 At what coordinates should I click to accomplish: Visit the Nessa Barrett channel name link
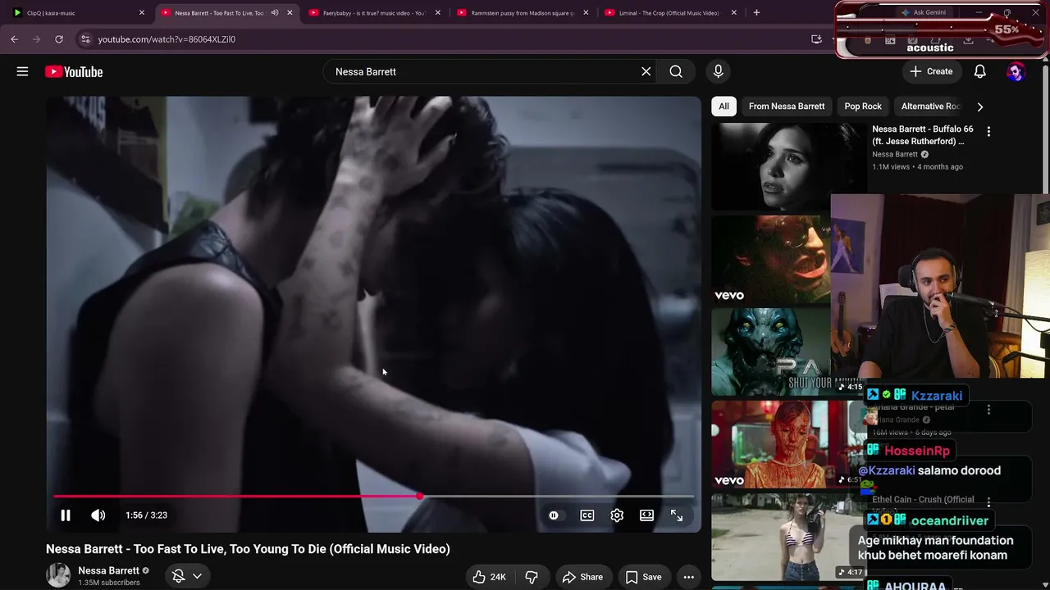click(108, 570)
